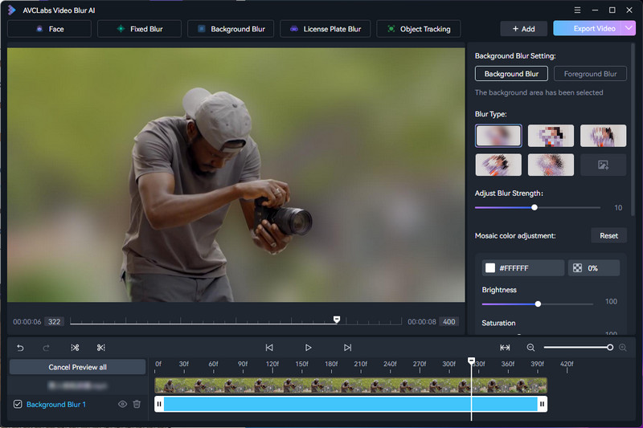Delete the Background Blur 1 track
The height and width of the screenshot is (428, 643).
(x=137, y=404)
